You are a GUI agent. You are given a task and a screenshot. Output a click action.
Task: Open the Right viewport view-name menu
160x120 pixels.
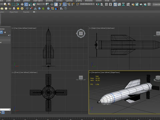(x=94, y=28)
